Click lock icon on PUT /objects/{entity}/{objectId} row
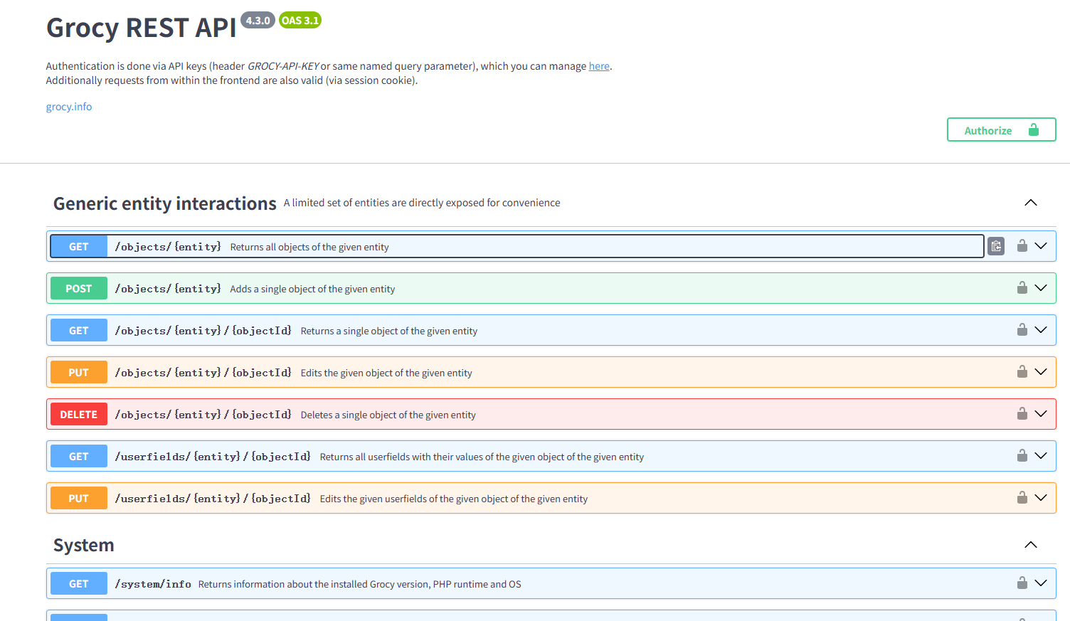Screen dimensions: 1070x621 coord(1022,371)
